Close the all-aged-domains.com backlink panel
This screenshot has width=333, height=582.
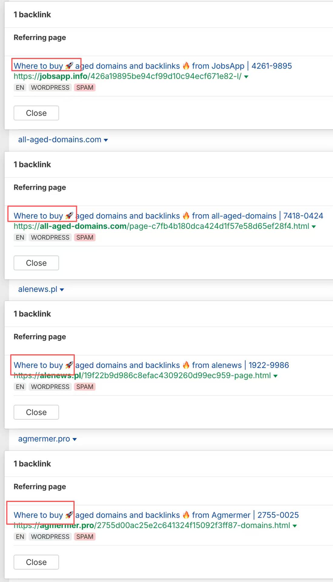point(36,263)
